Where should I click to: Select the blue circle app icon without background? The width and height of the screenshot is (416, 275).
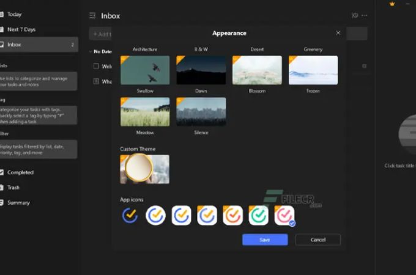coord(130,215)
